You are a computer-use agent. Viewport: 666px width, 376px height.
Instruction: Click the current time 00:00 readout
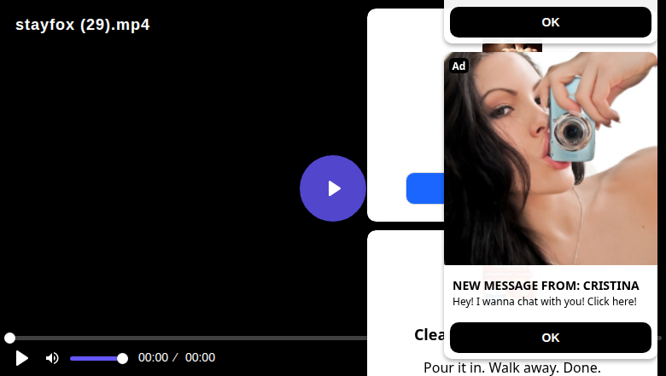pyautogui.click(x=154, y=357)
